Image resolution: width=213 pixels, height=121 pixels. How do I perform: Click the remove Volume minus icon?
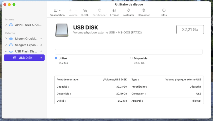[x=76, y=10]
